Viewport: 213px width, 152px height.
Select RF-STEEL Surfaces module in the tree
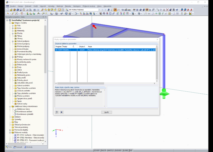pos(31,135)
